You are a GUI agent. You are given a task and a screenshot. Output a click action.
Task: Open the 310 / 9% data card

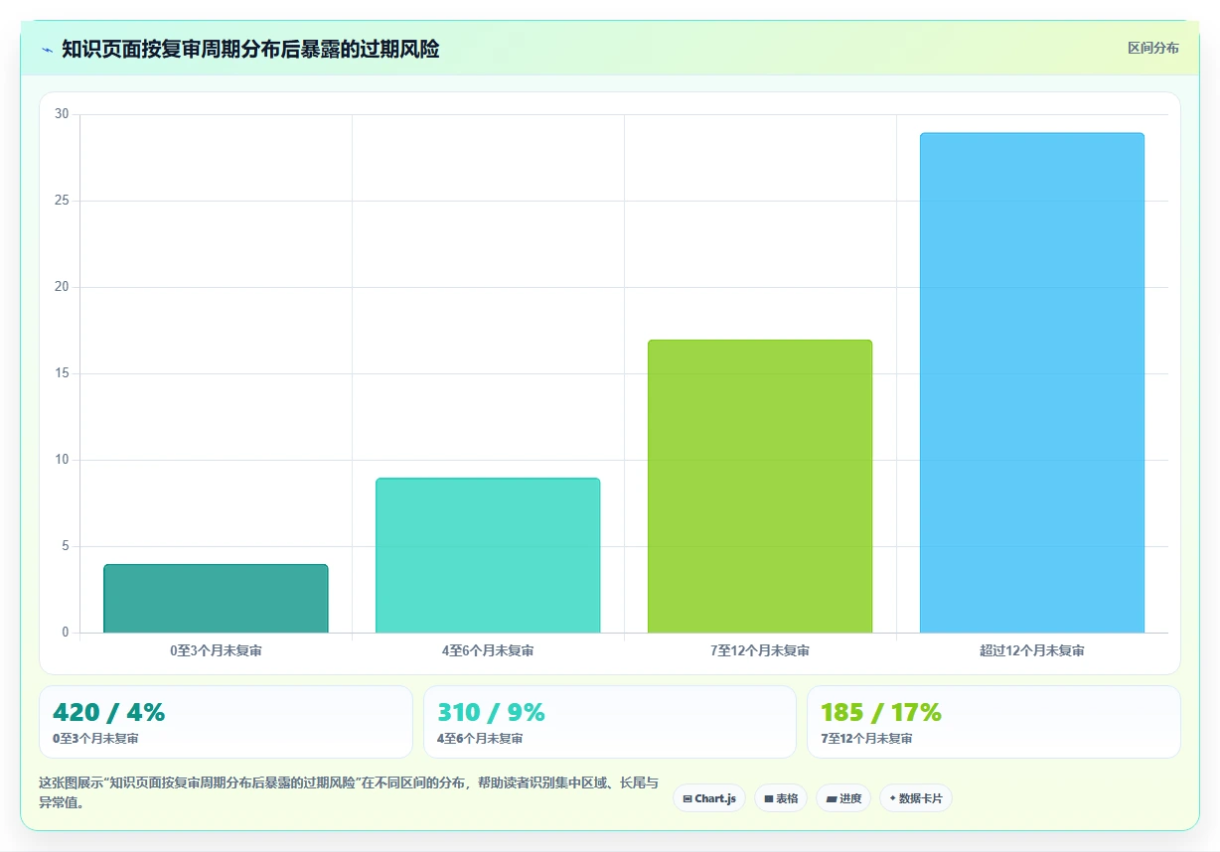coord(610,722)
